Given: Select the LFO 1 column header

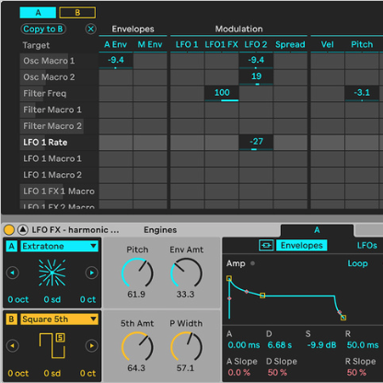Looking at the screenshot, I should [187, 45].
